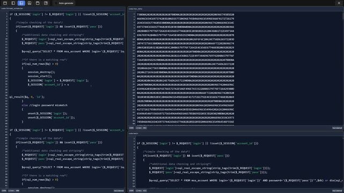Click Validated status in code/main pane
Screen dimensions: 344x193
(337, 191)
